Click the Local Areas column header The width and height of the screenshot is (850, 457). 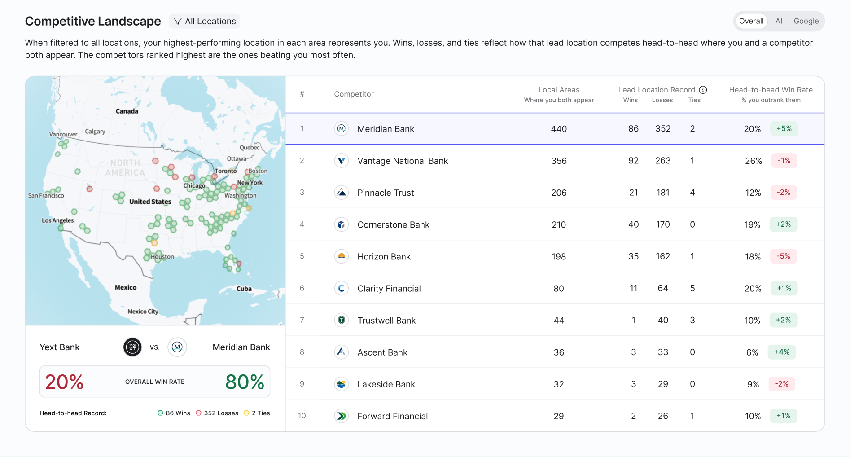pyautogui.click(x=559, y=94)
